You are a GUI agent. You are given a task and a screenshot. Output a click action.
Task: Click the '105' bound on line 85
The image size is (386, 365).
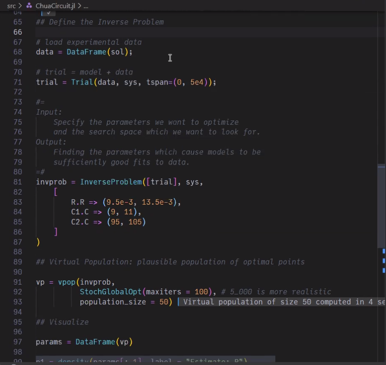tap(135, 222)
